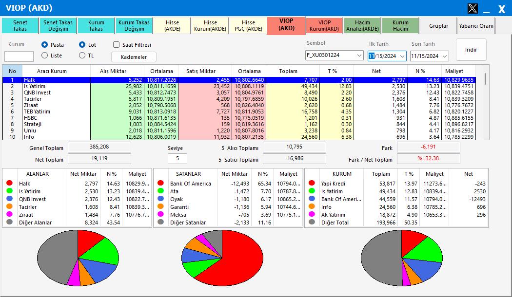Expand the İlk Tarih date picker
This screenshot has width=512, height=297.
point(402,56)
